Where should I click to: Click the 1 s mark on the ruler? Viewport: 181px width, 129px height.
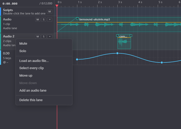(80, 2)
